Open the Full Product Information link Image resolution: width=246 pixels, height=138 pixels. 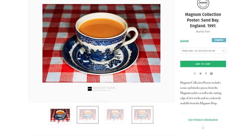coord(203,120)
